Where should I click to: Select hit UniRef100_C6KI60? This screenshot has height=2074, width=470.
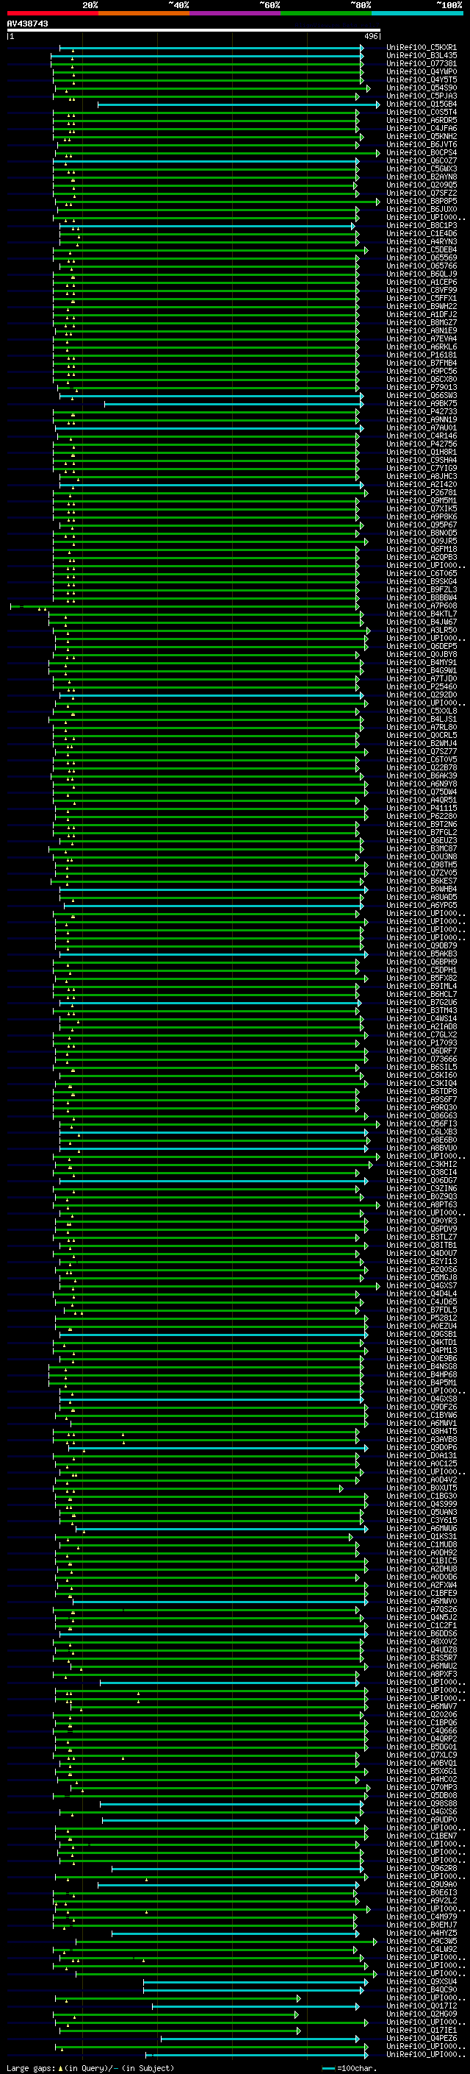pyautogui.click(x=422, y=1075)
